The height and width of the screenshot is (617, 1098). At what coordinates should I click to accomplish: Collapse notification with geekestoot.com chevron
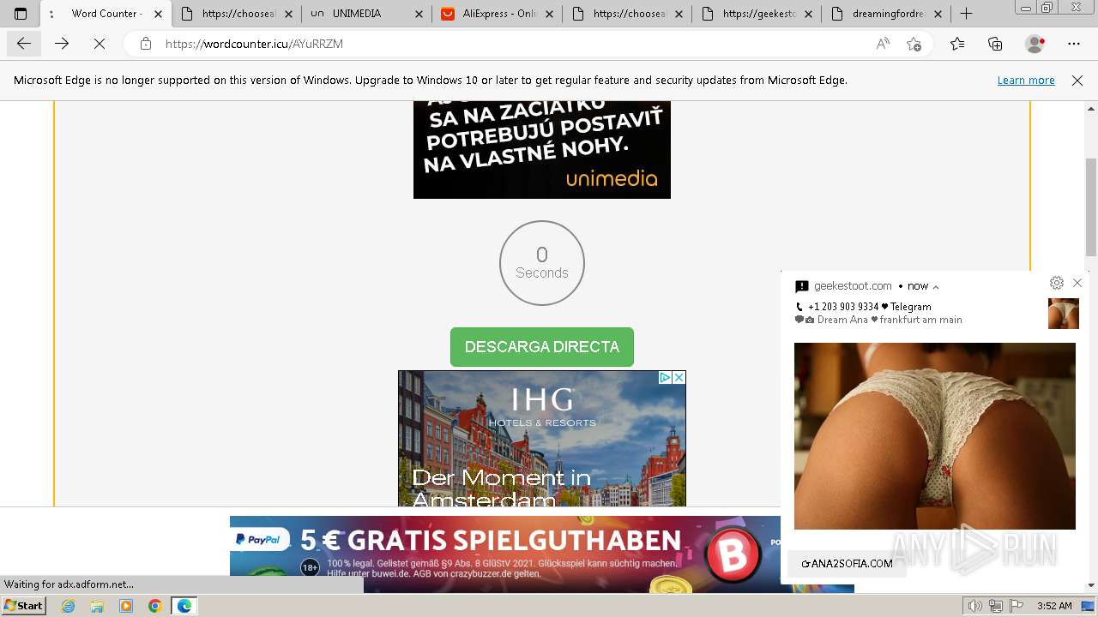936,287
